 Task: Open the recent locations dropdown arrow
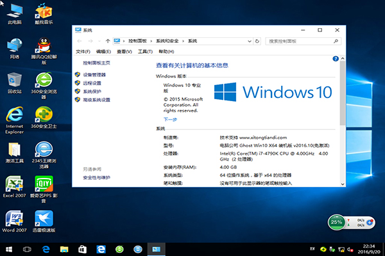(x=99, y=41)
